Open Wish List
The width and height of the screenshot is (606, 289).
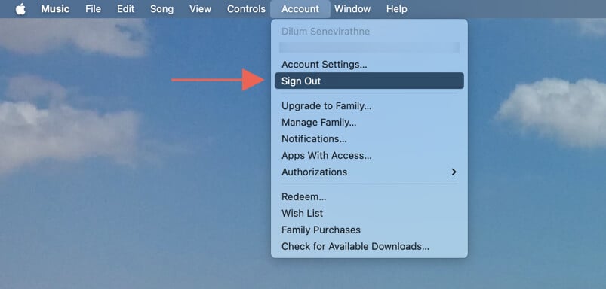369,213
